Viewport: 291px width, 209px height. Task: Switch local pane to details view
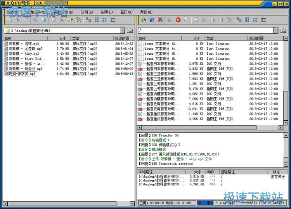click(x=113, y=20)
